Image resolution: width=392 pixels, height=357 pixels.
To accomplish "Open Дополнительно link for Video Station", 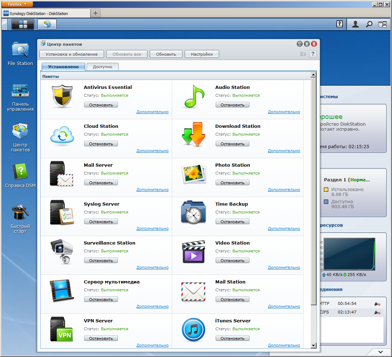I will click(284, 267).
